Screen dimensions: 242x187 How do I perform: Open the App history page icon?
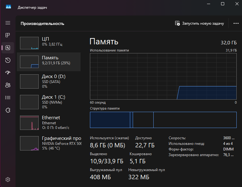click(x=8, y=60)
